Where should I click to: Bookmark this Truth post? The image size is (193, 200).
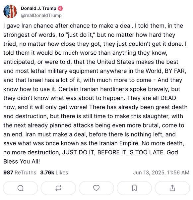tap(134, 188)
